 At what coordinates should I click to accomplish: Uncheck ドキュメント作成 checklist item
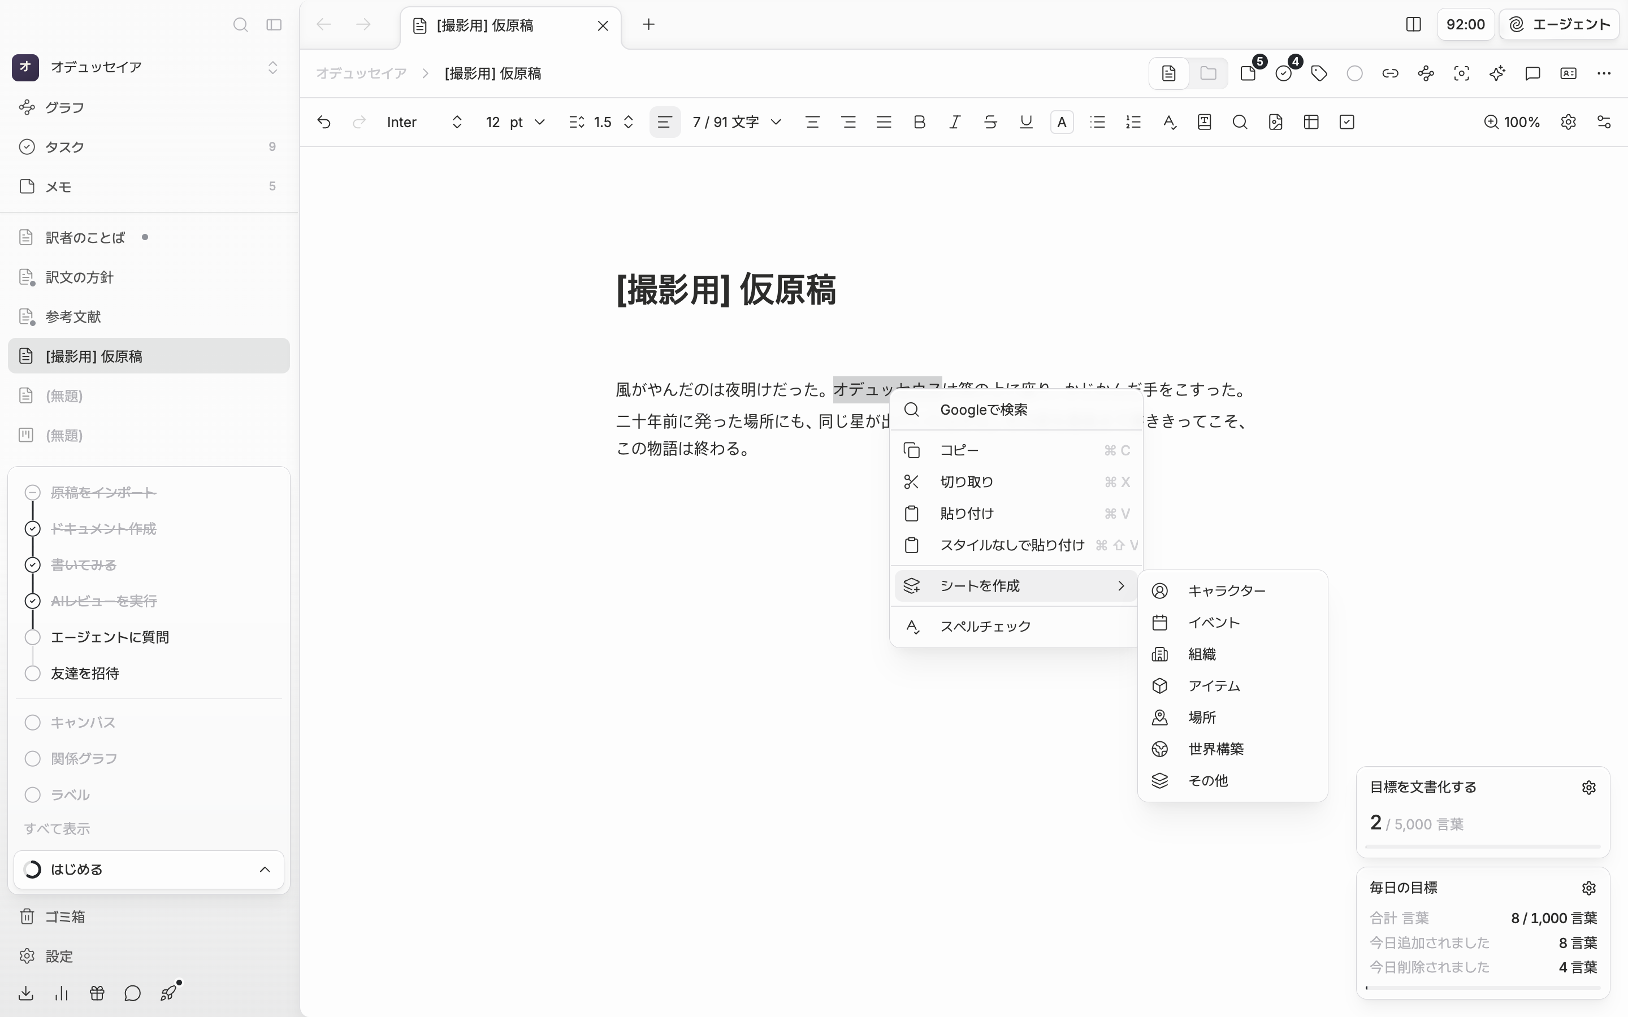pyautogui.click(x=32, y=529)
